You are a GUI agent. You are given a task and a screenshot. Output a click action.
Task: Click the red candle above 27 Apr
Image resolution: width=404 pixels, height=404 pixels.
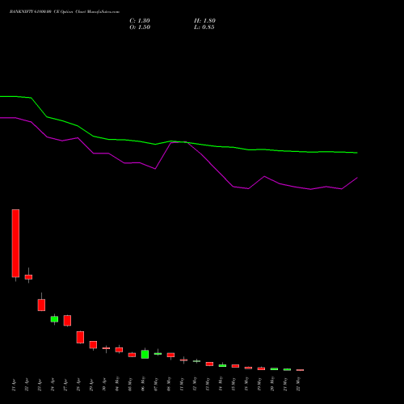click(x=67, y=321)
